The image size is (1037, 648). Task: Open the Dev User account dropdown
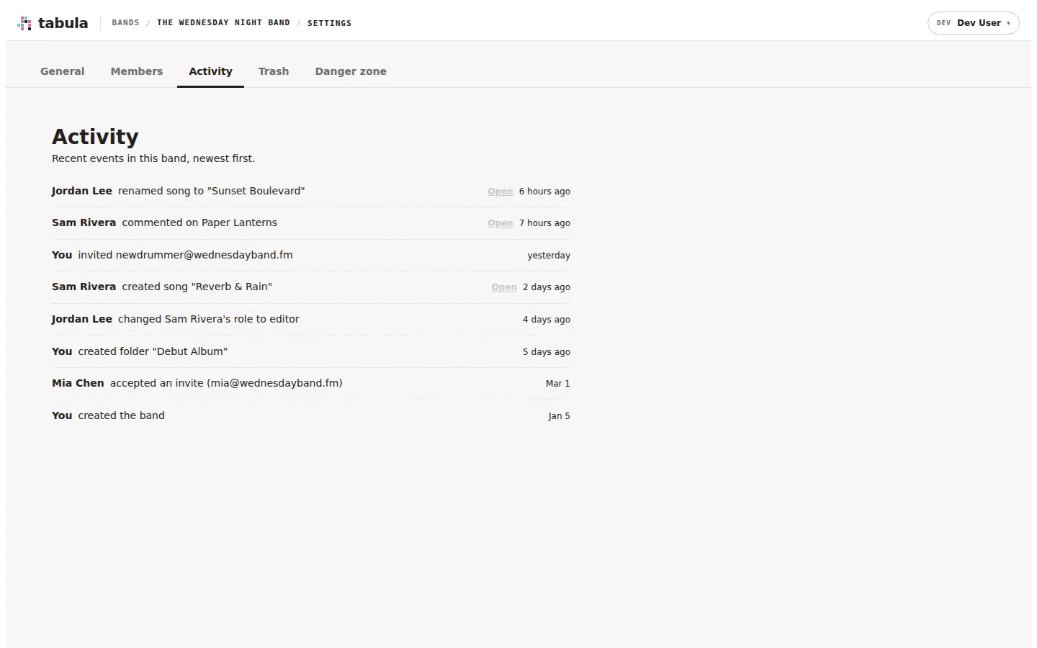click(x=973, y=23)
